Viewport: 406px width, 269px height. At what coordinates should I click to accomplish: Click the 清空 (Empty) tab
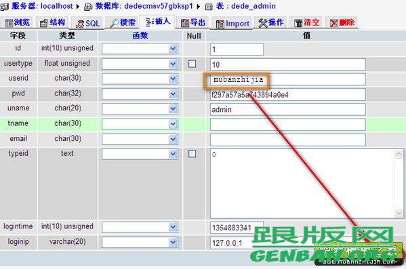point(306,23)
